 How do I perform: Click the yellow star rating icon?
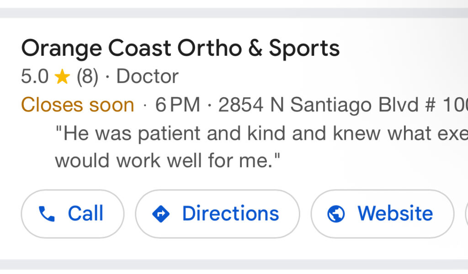click(x=62, y=77)
